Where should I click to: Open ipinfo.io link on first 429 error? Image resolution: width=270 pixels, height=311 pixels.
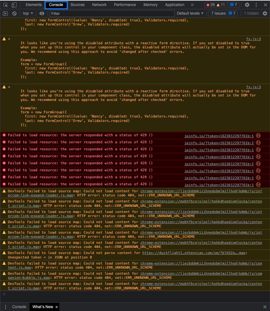[219, 136]
